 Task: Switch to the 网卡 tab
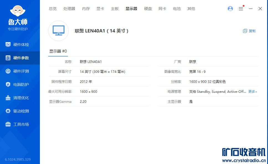tap(162, 9)
